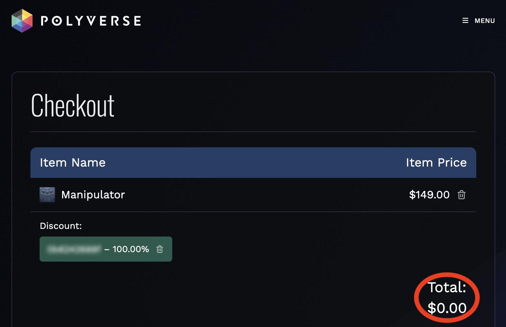Click the Checkout heading
Image resolution: width=506 pixels, height=327 pixels.
pyautogui.click(x=73, y=106)
